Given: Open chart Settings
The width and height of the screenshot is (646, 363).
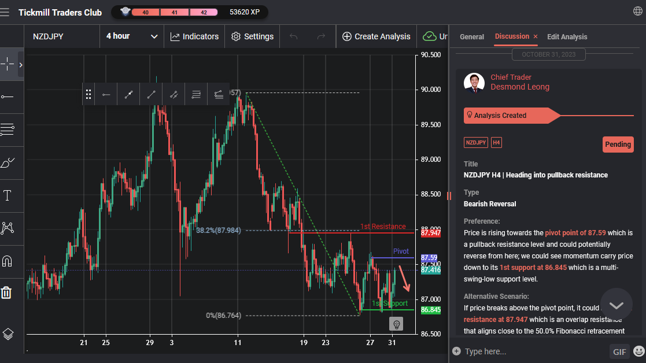Looking at the screenshot, I should coord(252,36).
